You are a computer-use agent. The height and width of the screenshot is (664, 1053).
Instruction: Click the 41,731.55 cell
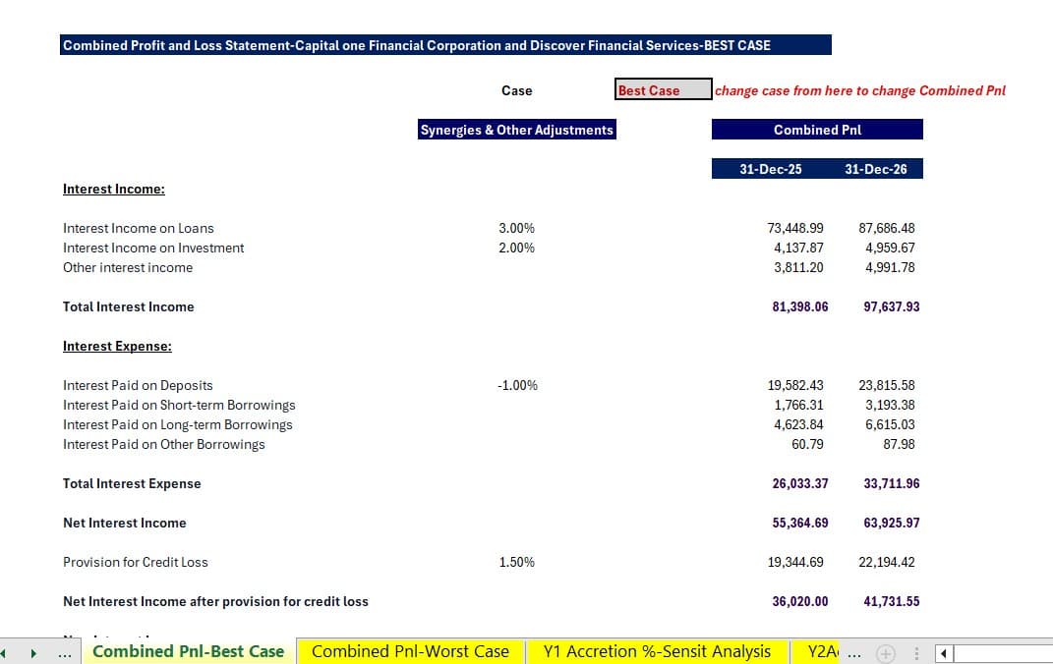click(x=891, y=601)
